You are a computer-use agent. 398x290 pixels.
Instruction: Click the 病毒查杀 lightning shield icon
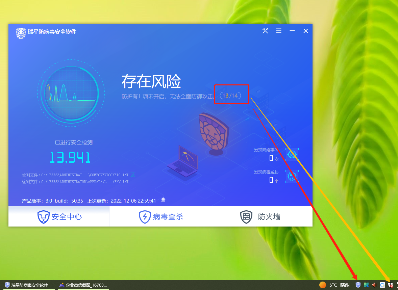[145, 217]
